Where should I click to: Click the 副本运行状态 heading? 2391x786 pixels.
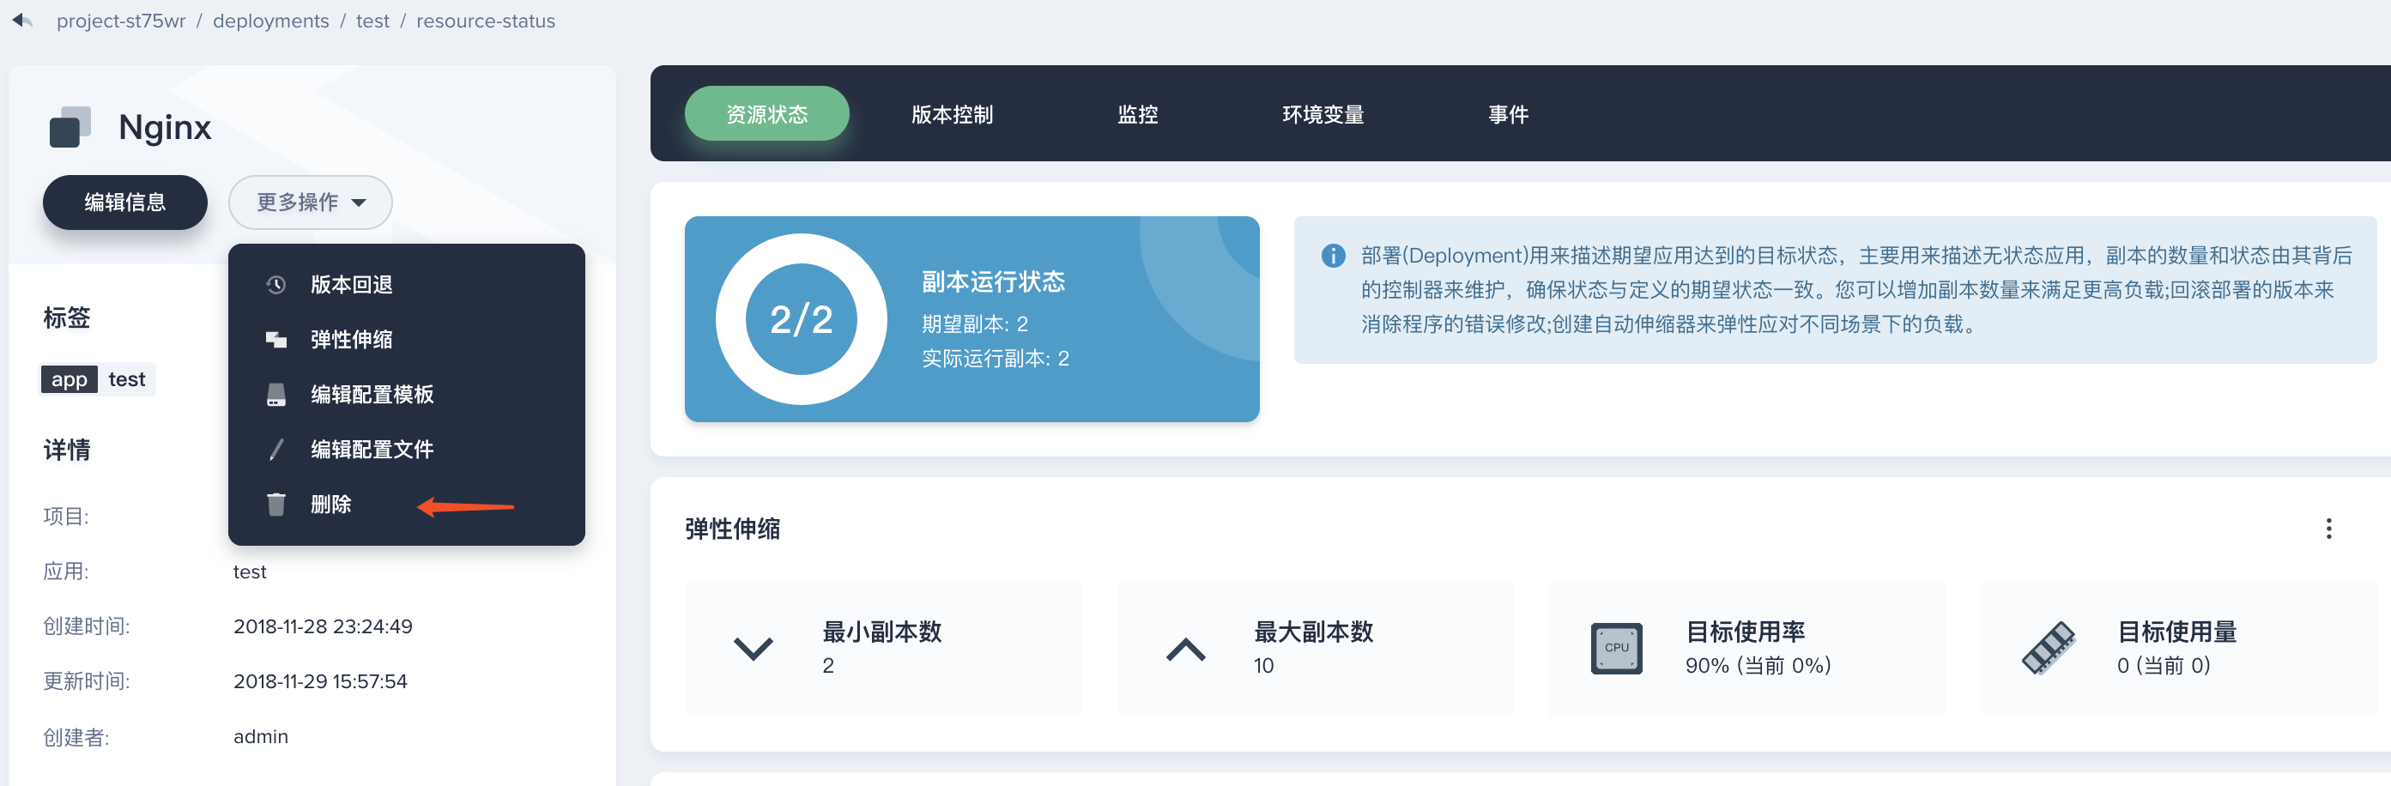[993, 282]
